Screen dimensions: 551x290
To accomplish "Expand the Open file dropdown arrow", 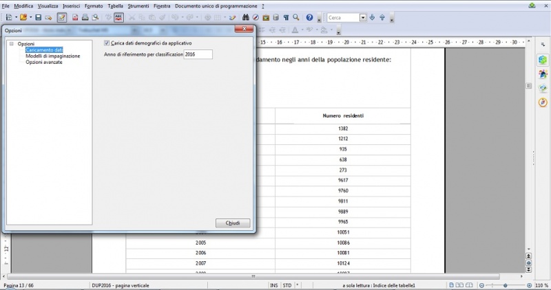I will (x=30, y=17).
